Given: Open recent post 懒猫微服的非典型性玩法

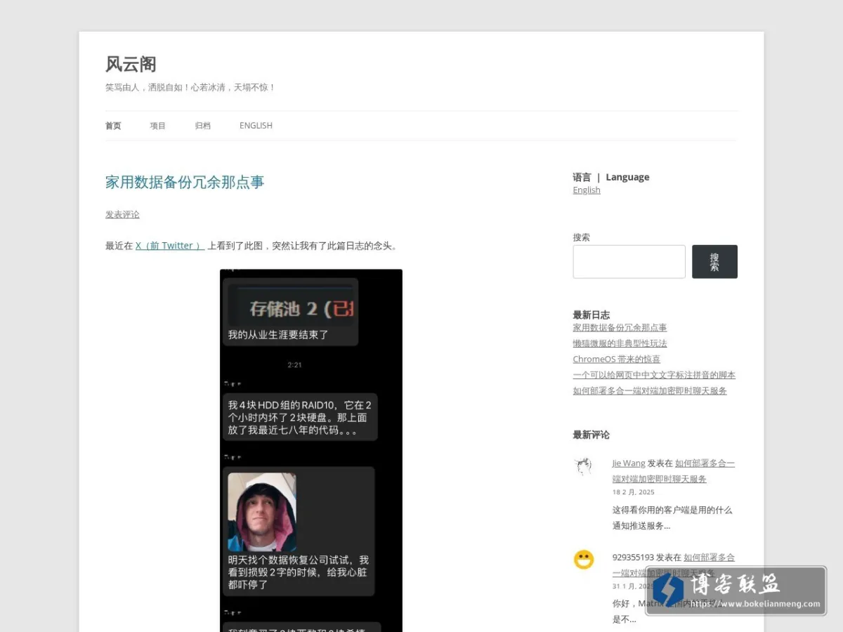Looking at the screenshot, I should [620, 343].
